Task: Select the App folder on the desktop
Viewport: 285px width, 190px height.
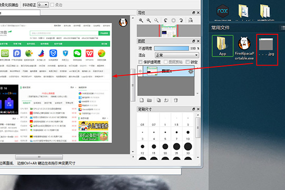Action: [x=223, y=46]
